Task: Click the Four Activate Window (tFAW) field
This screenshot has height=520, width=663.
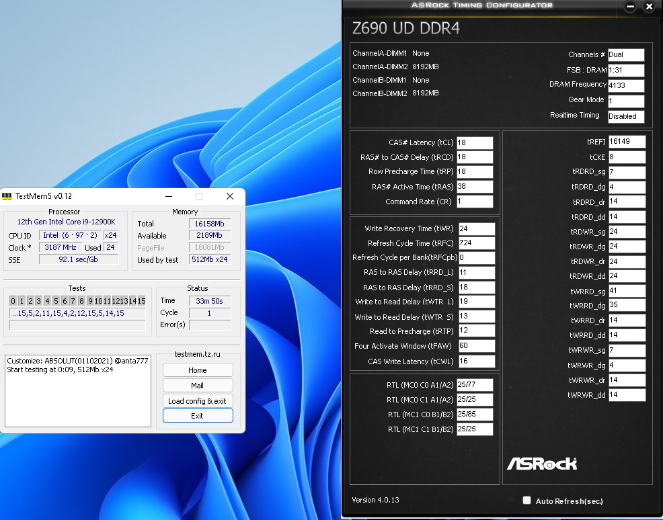Action: (x=477, y=345)
